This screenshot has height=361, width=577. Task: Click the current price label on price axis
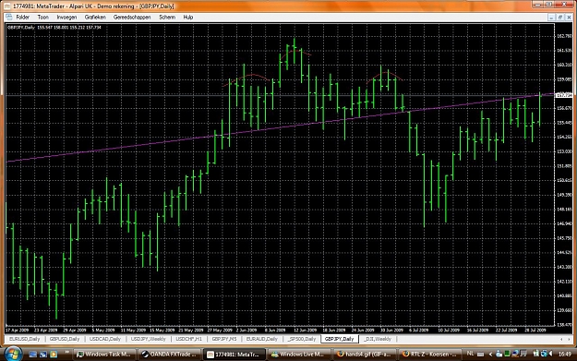pos(564,95)
